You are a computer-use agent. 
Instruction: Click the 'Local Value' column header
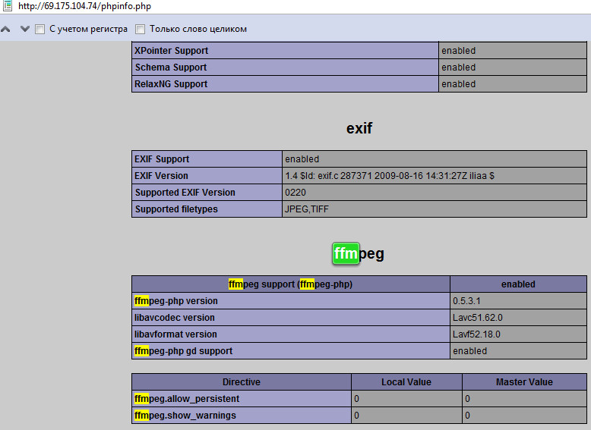click(406, 382)
